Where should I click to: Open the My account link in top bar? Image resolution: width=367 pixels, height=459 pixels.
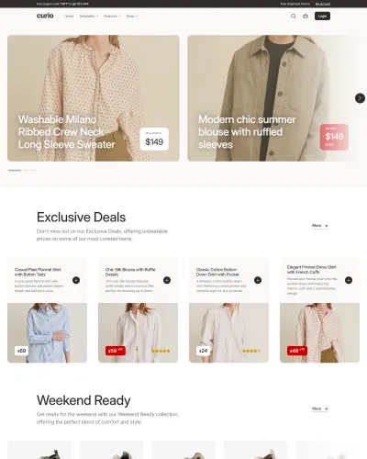(x=323, y=4)
